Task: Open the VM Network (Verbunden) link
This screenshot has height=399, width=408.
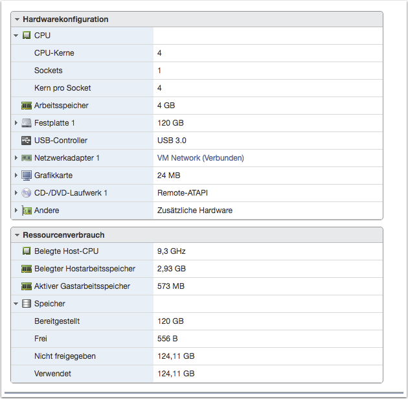Action: tap(200, 158)
